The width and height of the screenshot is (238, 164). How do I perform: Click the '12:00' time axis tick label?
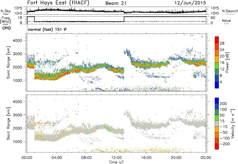tap(116, 158)
